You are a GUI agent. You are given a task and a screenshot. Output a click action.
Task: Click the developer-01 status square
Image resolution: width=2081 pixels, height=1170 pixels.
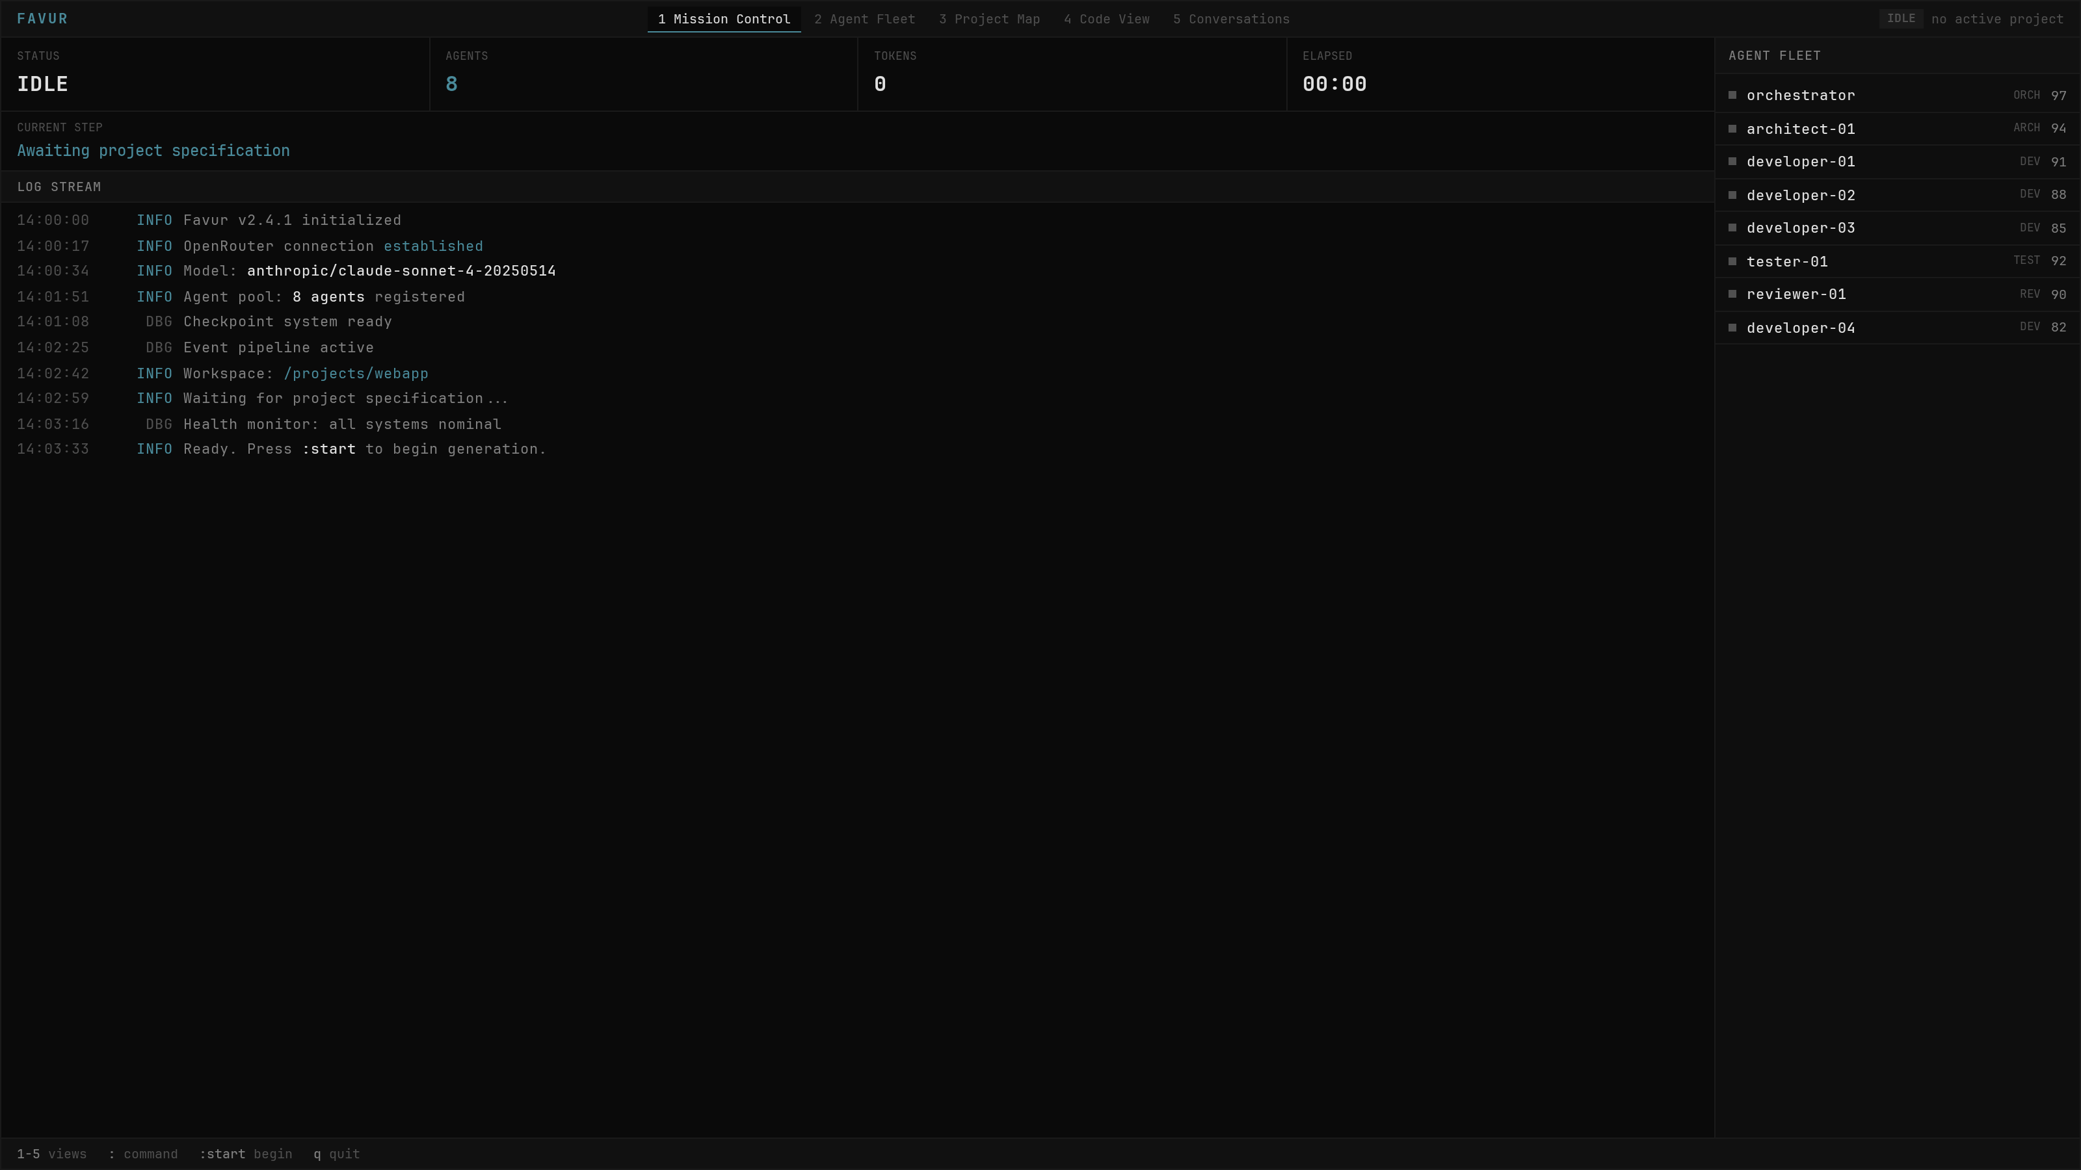(x=1732, y=161)
